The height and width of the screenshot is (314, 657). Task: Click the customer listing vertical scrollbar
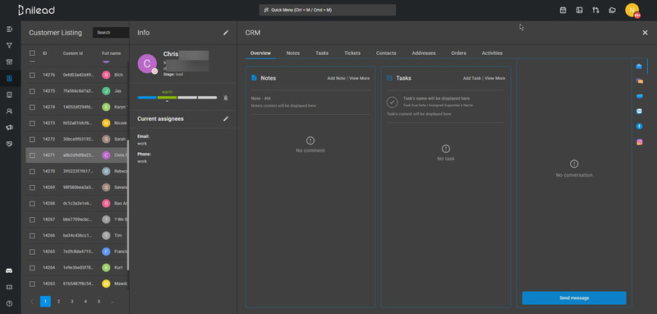pos(128,205)
